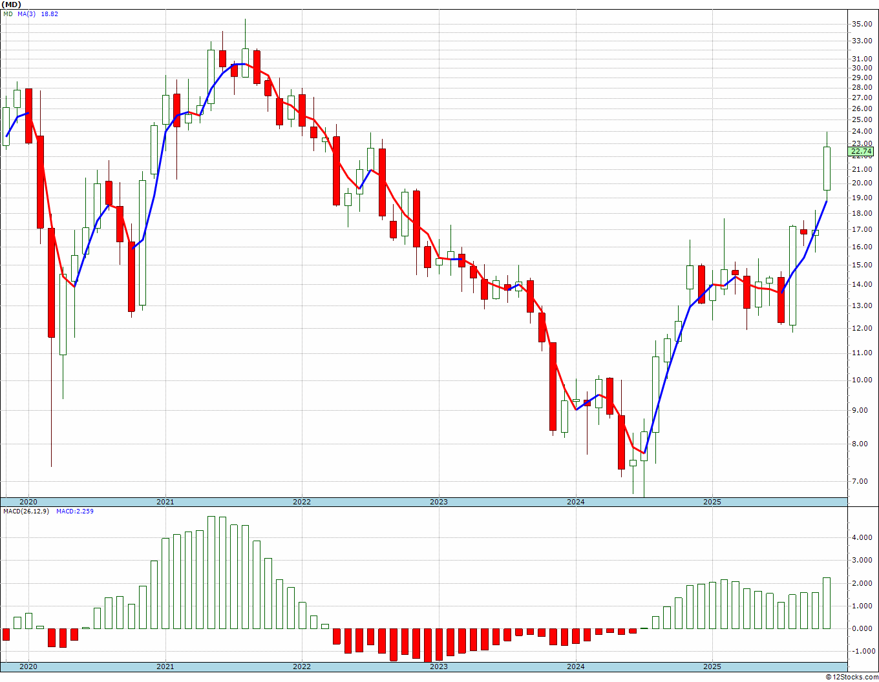Click the 25.00 price axis label
Viewport: 879px width, 682px height.
(x=862, y=119)
